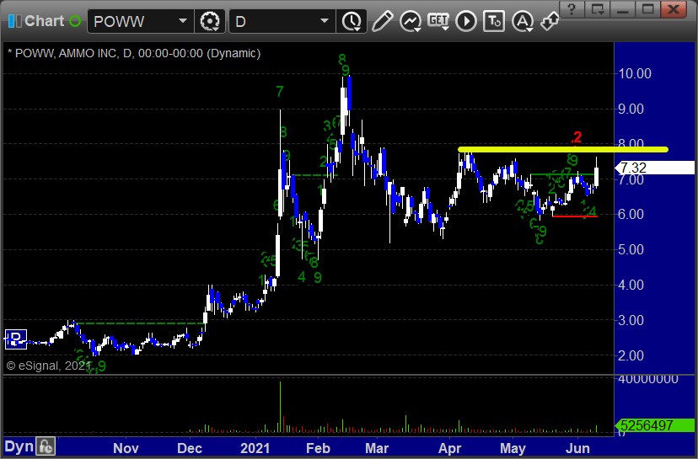Expand the D interval dropdown arrow

325,21
